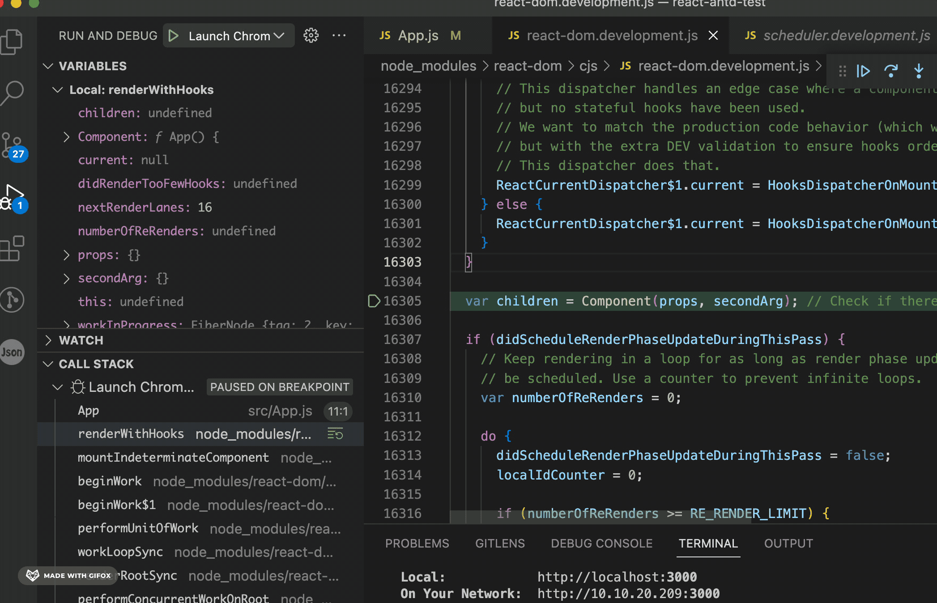Click the restart frame icon on renderWithHooks
This screenshot has height=603, width=937.
pyautogui.click(x=335, y=434)
